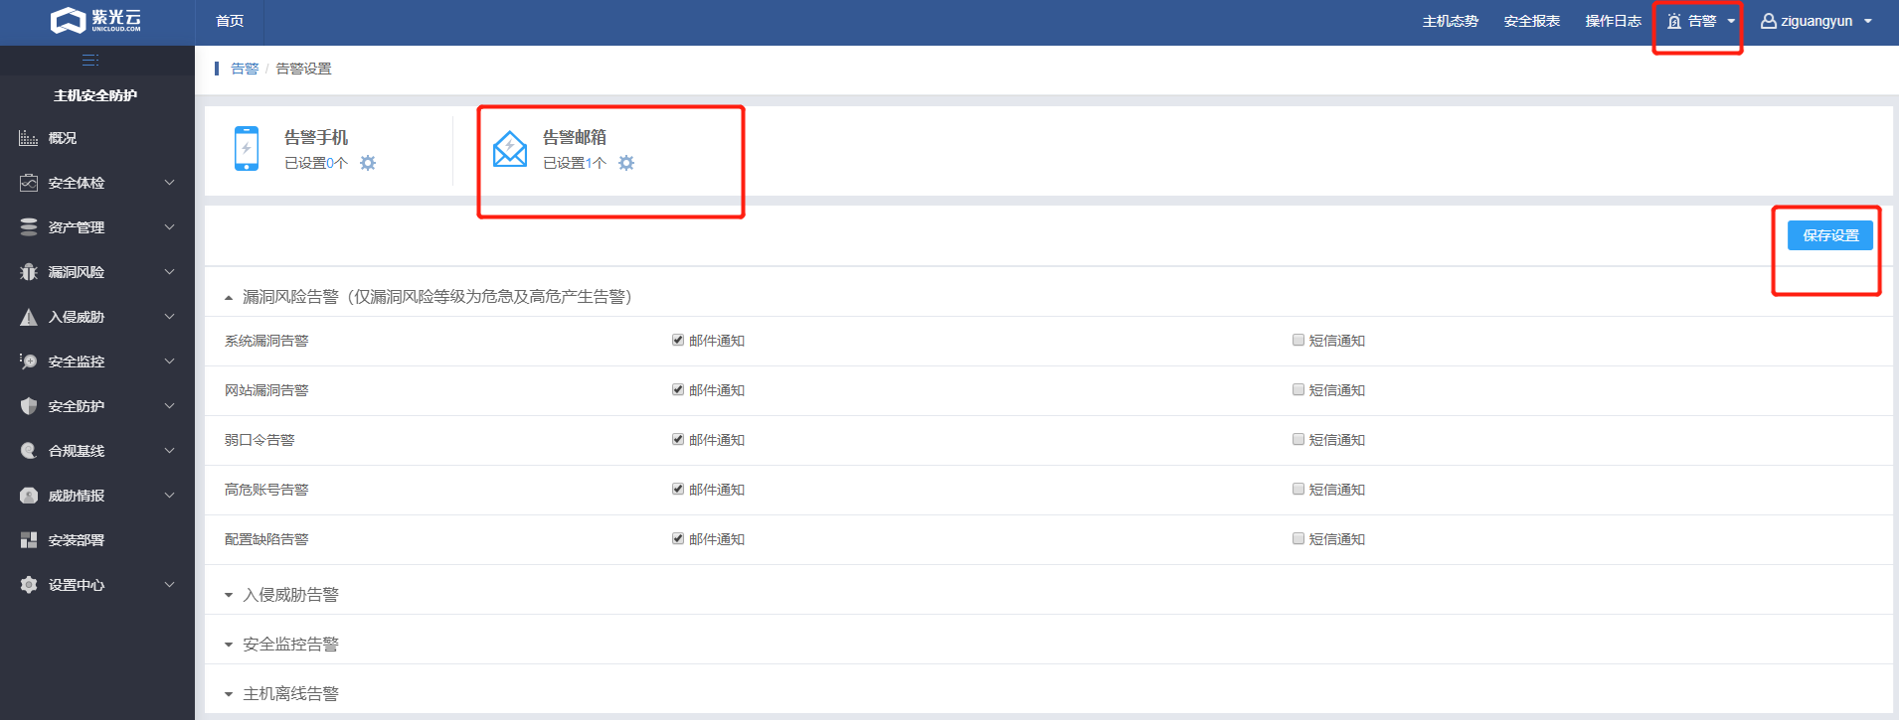
Task: Click 已设置0个 under 告警手机
Action: click(316, 163)
